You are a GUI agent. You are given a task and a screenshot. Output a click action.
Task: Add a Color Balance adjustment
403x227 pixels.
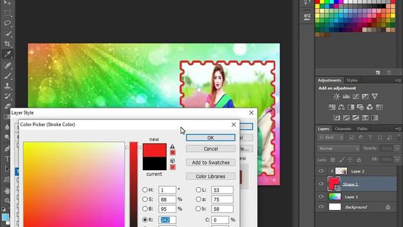coord(341,107)
